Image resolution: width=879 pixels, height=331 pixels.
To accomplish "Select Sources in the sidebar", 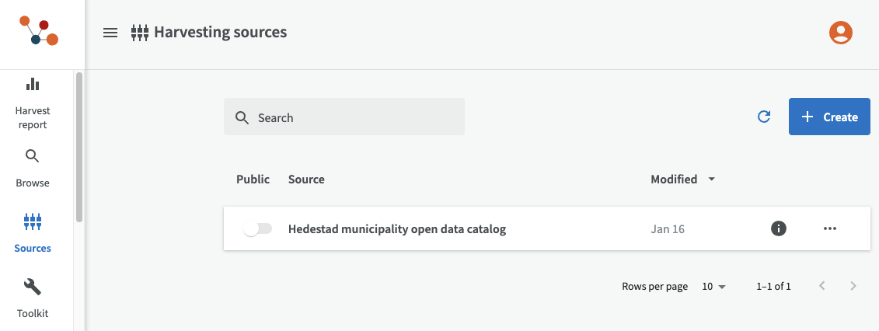I will coord(32,233).
